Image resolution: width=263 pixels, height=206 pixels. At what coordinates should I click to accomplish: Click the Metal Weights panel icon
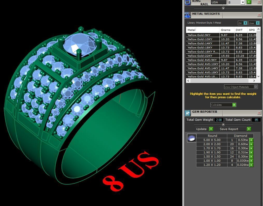[188, 15]
